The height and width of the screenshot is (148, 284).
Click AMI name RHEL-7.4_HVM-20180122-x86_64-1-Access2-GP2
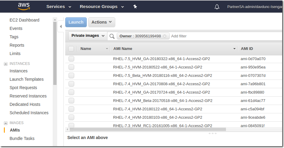click(x=158, y=109)
